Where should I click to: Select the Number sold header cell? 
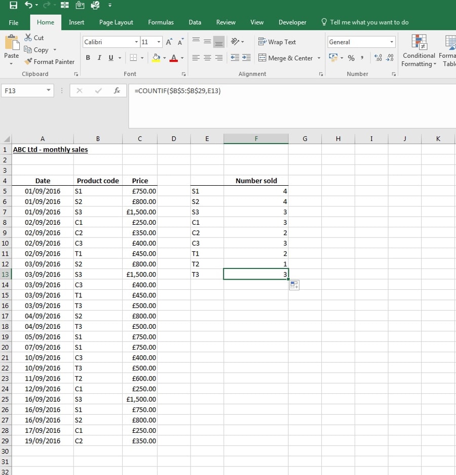click(x=256, y=181)
